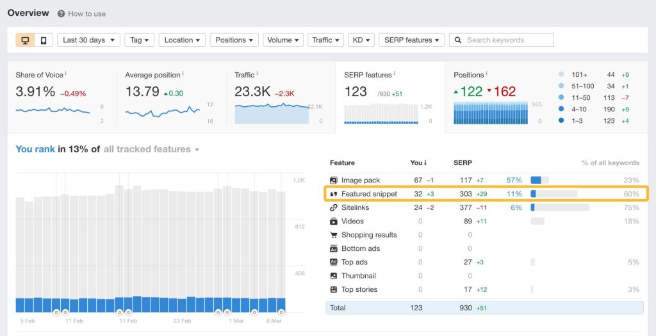656x336 pixels.
Task: Select the Positions metrics tab
Action: click(545, 97)
